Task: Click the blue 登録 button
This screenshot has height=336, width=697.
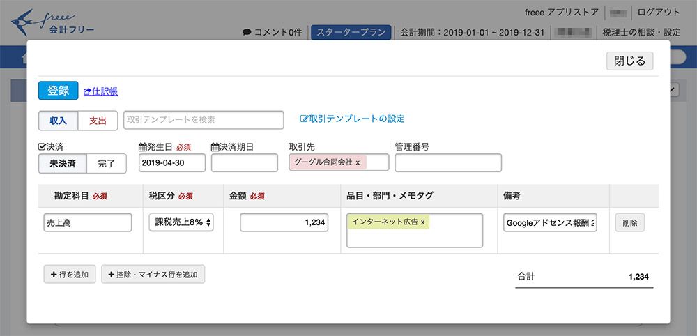Action: click(59, 91)
